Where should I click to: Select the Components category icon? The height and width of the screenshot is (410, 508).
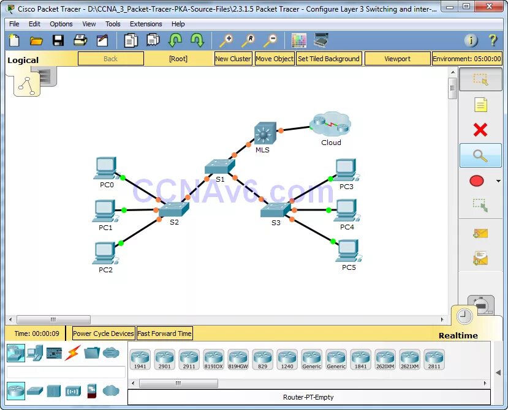[54, 353]
